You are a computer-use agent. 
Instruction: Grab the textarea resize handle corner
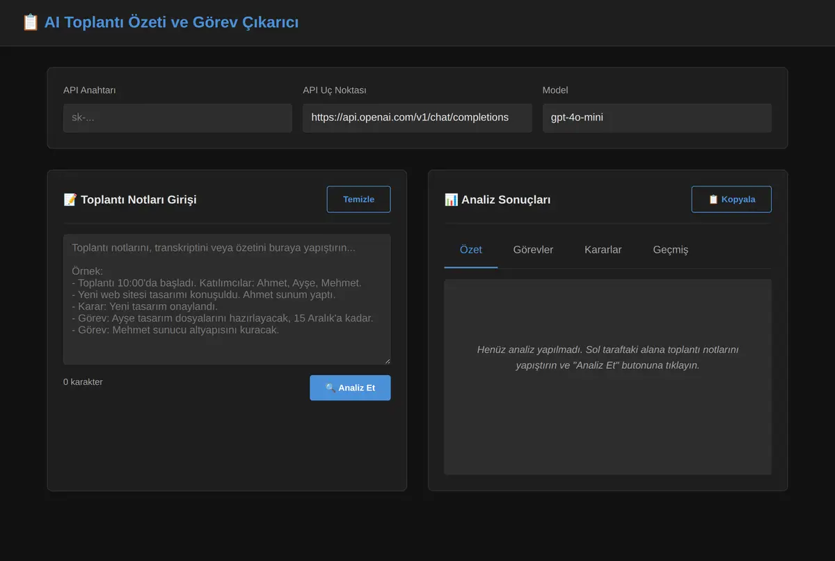[x=387, y=361]
